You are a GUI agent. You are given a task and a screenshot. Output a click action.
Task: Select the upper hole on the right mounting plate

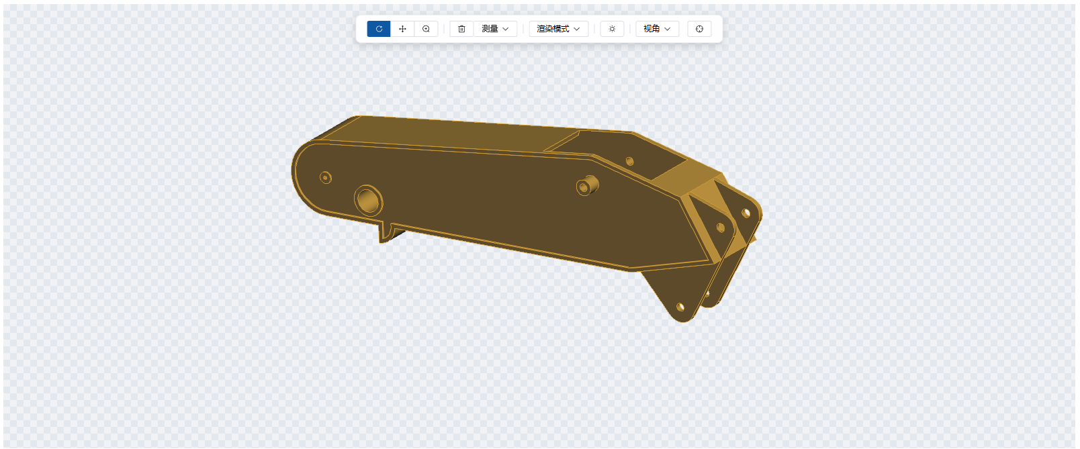click(746, 213)
